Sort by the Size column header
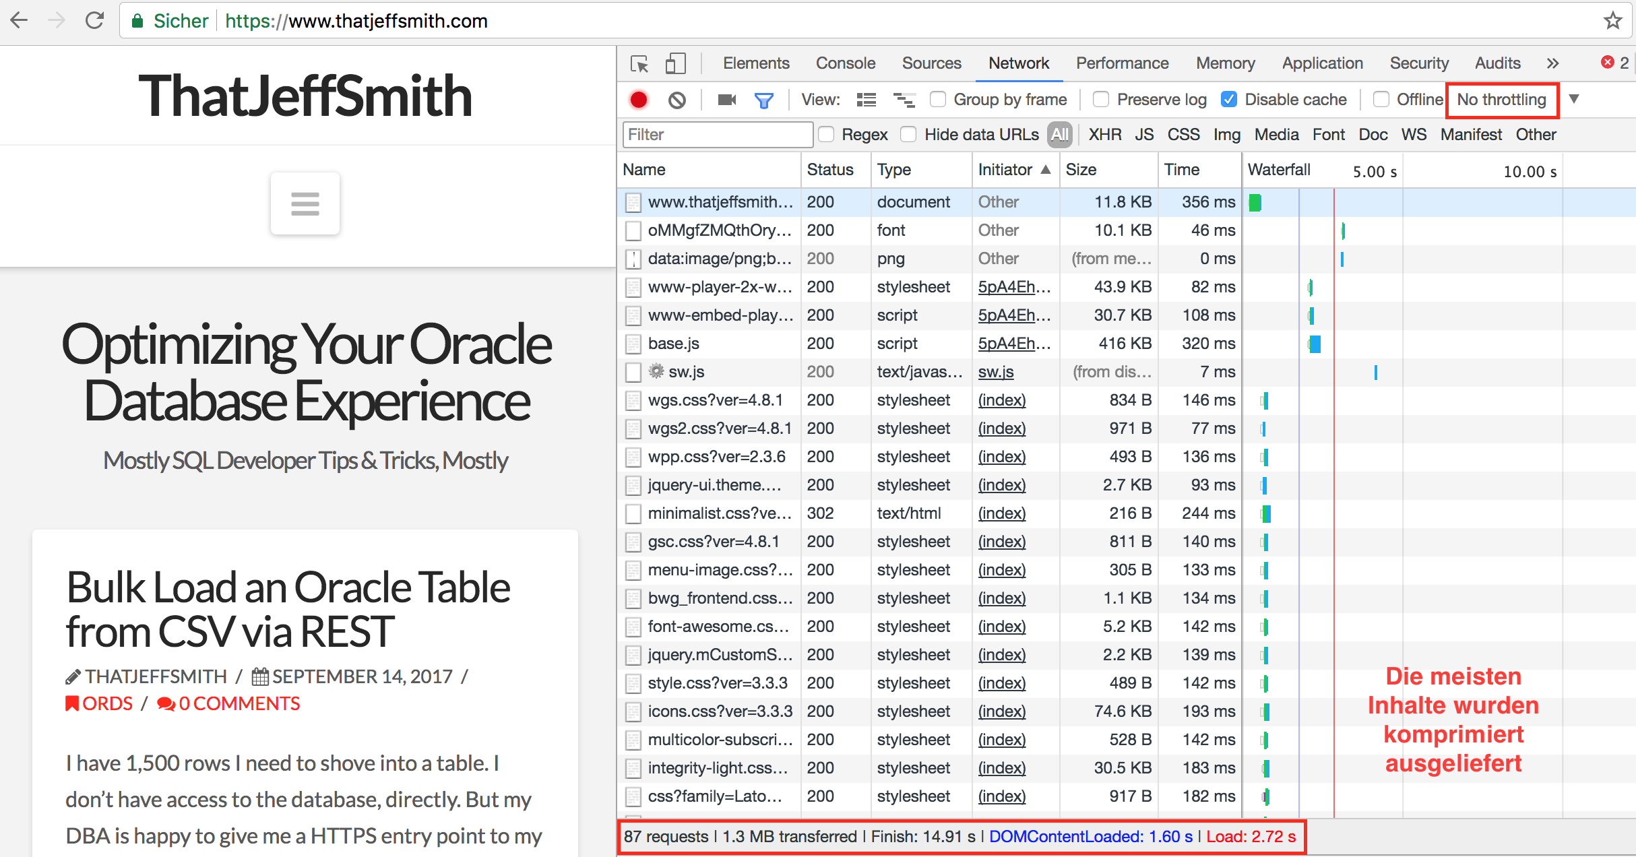Screen dimensions: 1636x857 pos(1108,170)
